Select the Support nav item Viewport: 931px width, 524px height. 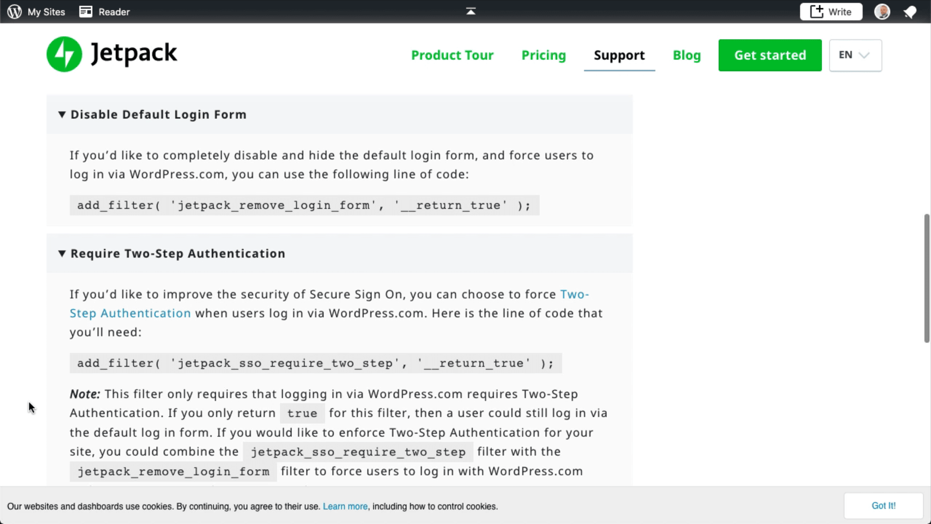pyautogui.click(x=619, y=55)
